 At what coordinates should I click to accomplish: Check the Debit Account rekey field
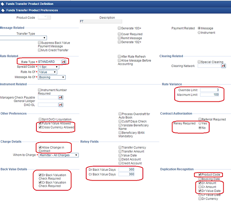[120, 159]
